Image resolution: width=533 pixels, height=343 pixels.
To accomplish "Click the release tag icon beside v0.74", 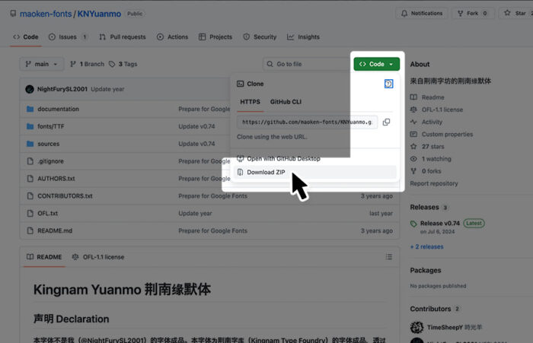I will coord(413,224).
